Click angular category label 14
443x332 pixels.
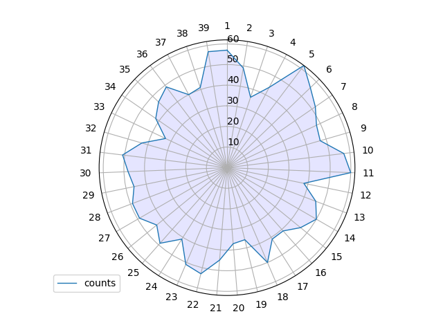350,238
